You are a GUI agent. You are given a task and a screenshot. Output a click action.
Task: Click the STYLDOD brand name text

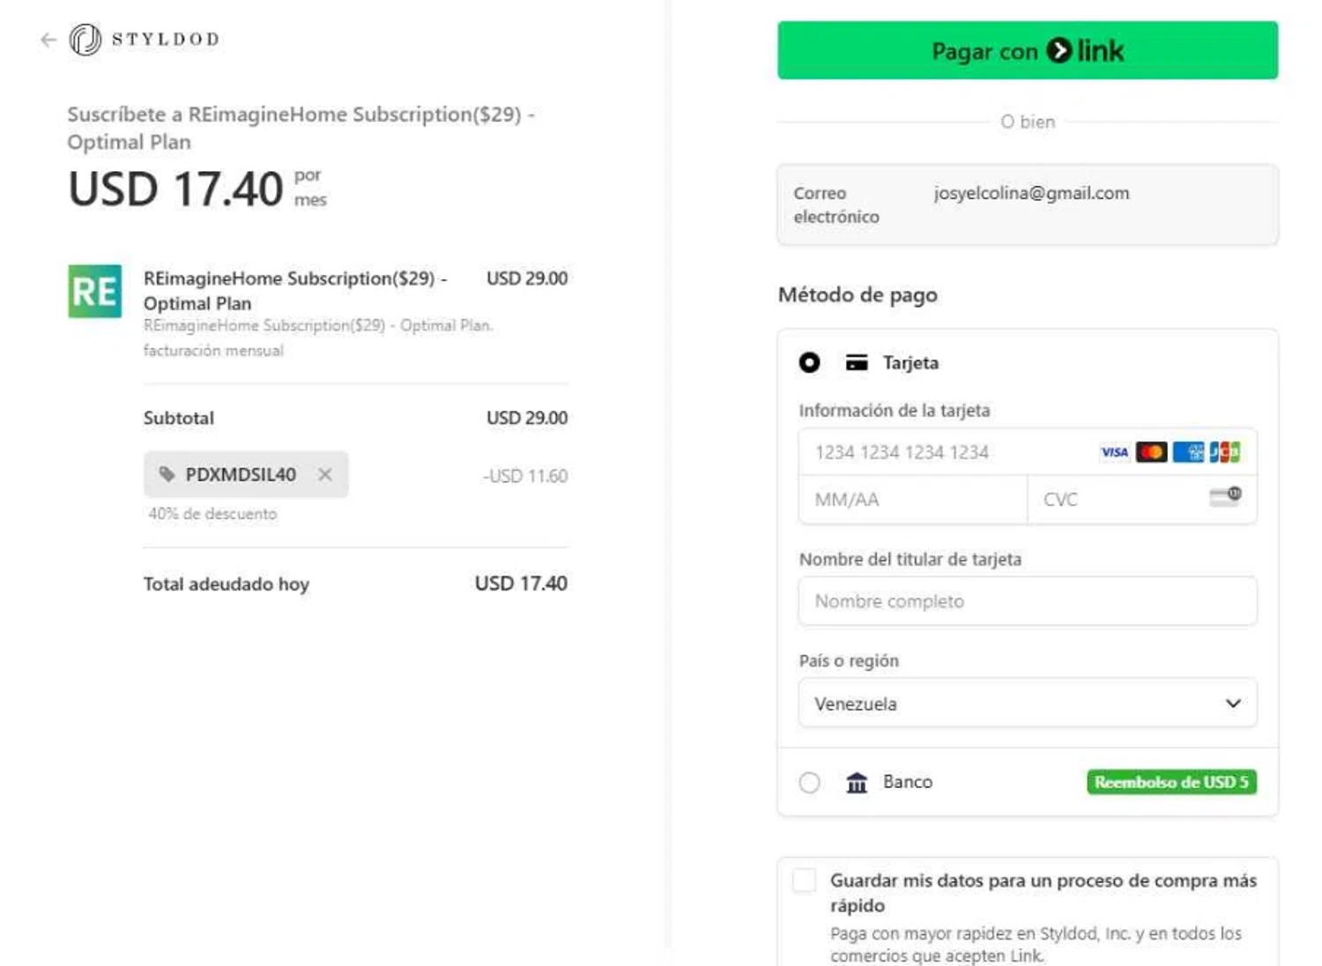[x=166, y=40]
